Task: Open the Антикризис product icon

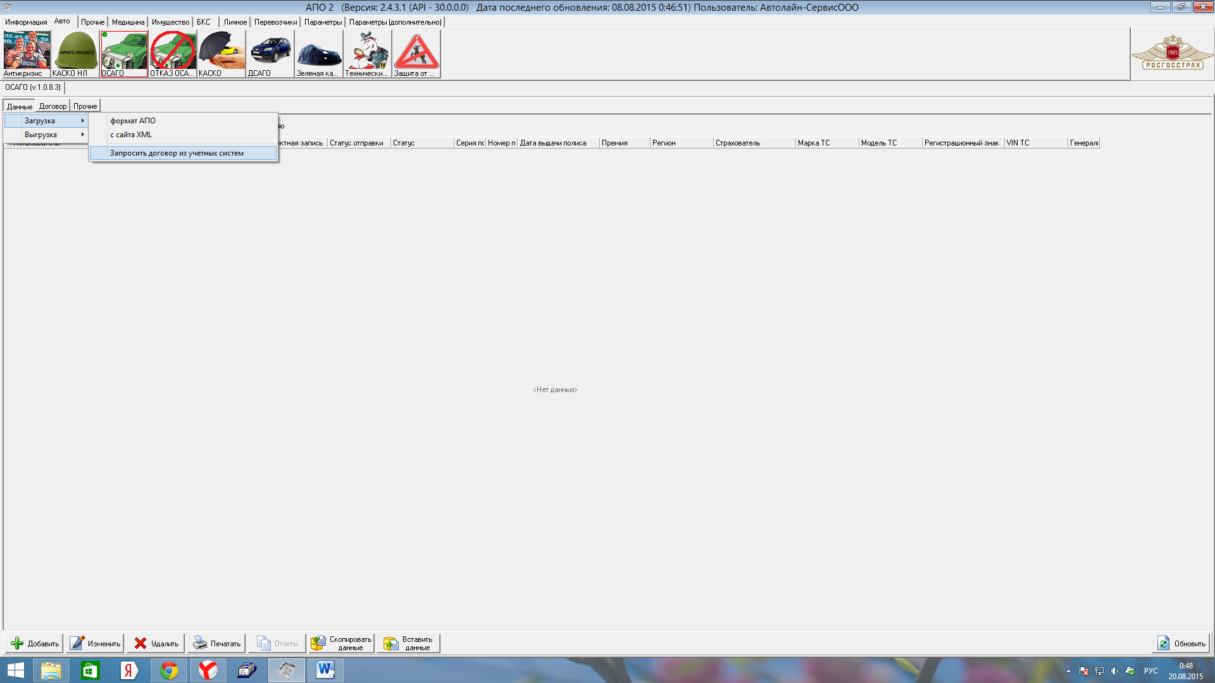Action: 27,54
